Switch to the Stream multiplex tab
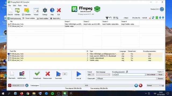The height and width of the screenshot is (96, 172). click(29, 18)
